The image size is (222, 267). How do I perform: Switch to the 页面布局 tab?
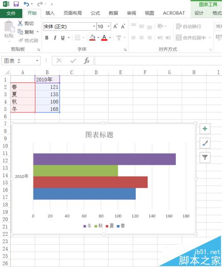coord(73,13)
